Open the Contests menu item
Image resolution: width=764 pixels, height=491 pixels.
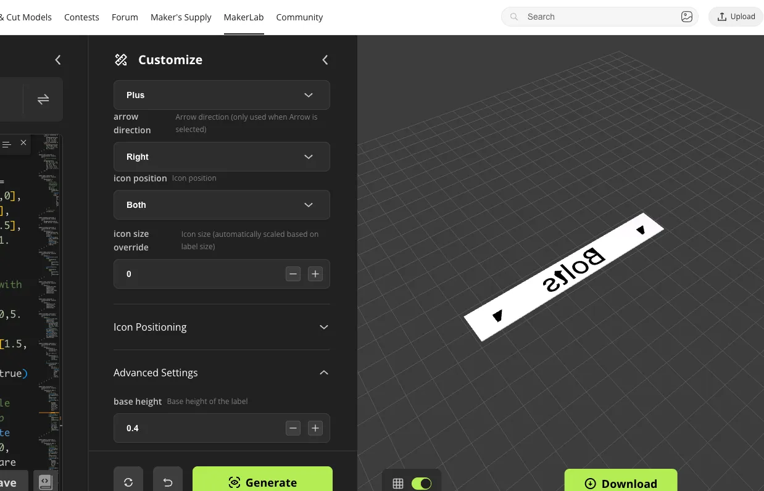tap(81, 17)
